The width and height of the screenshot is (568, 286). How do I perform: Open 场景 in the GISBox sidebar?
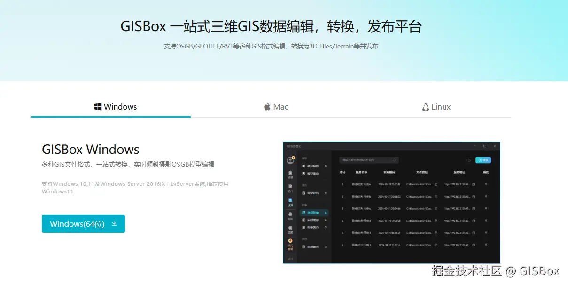coord(290,175)
